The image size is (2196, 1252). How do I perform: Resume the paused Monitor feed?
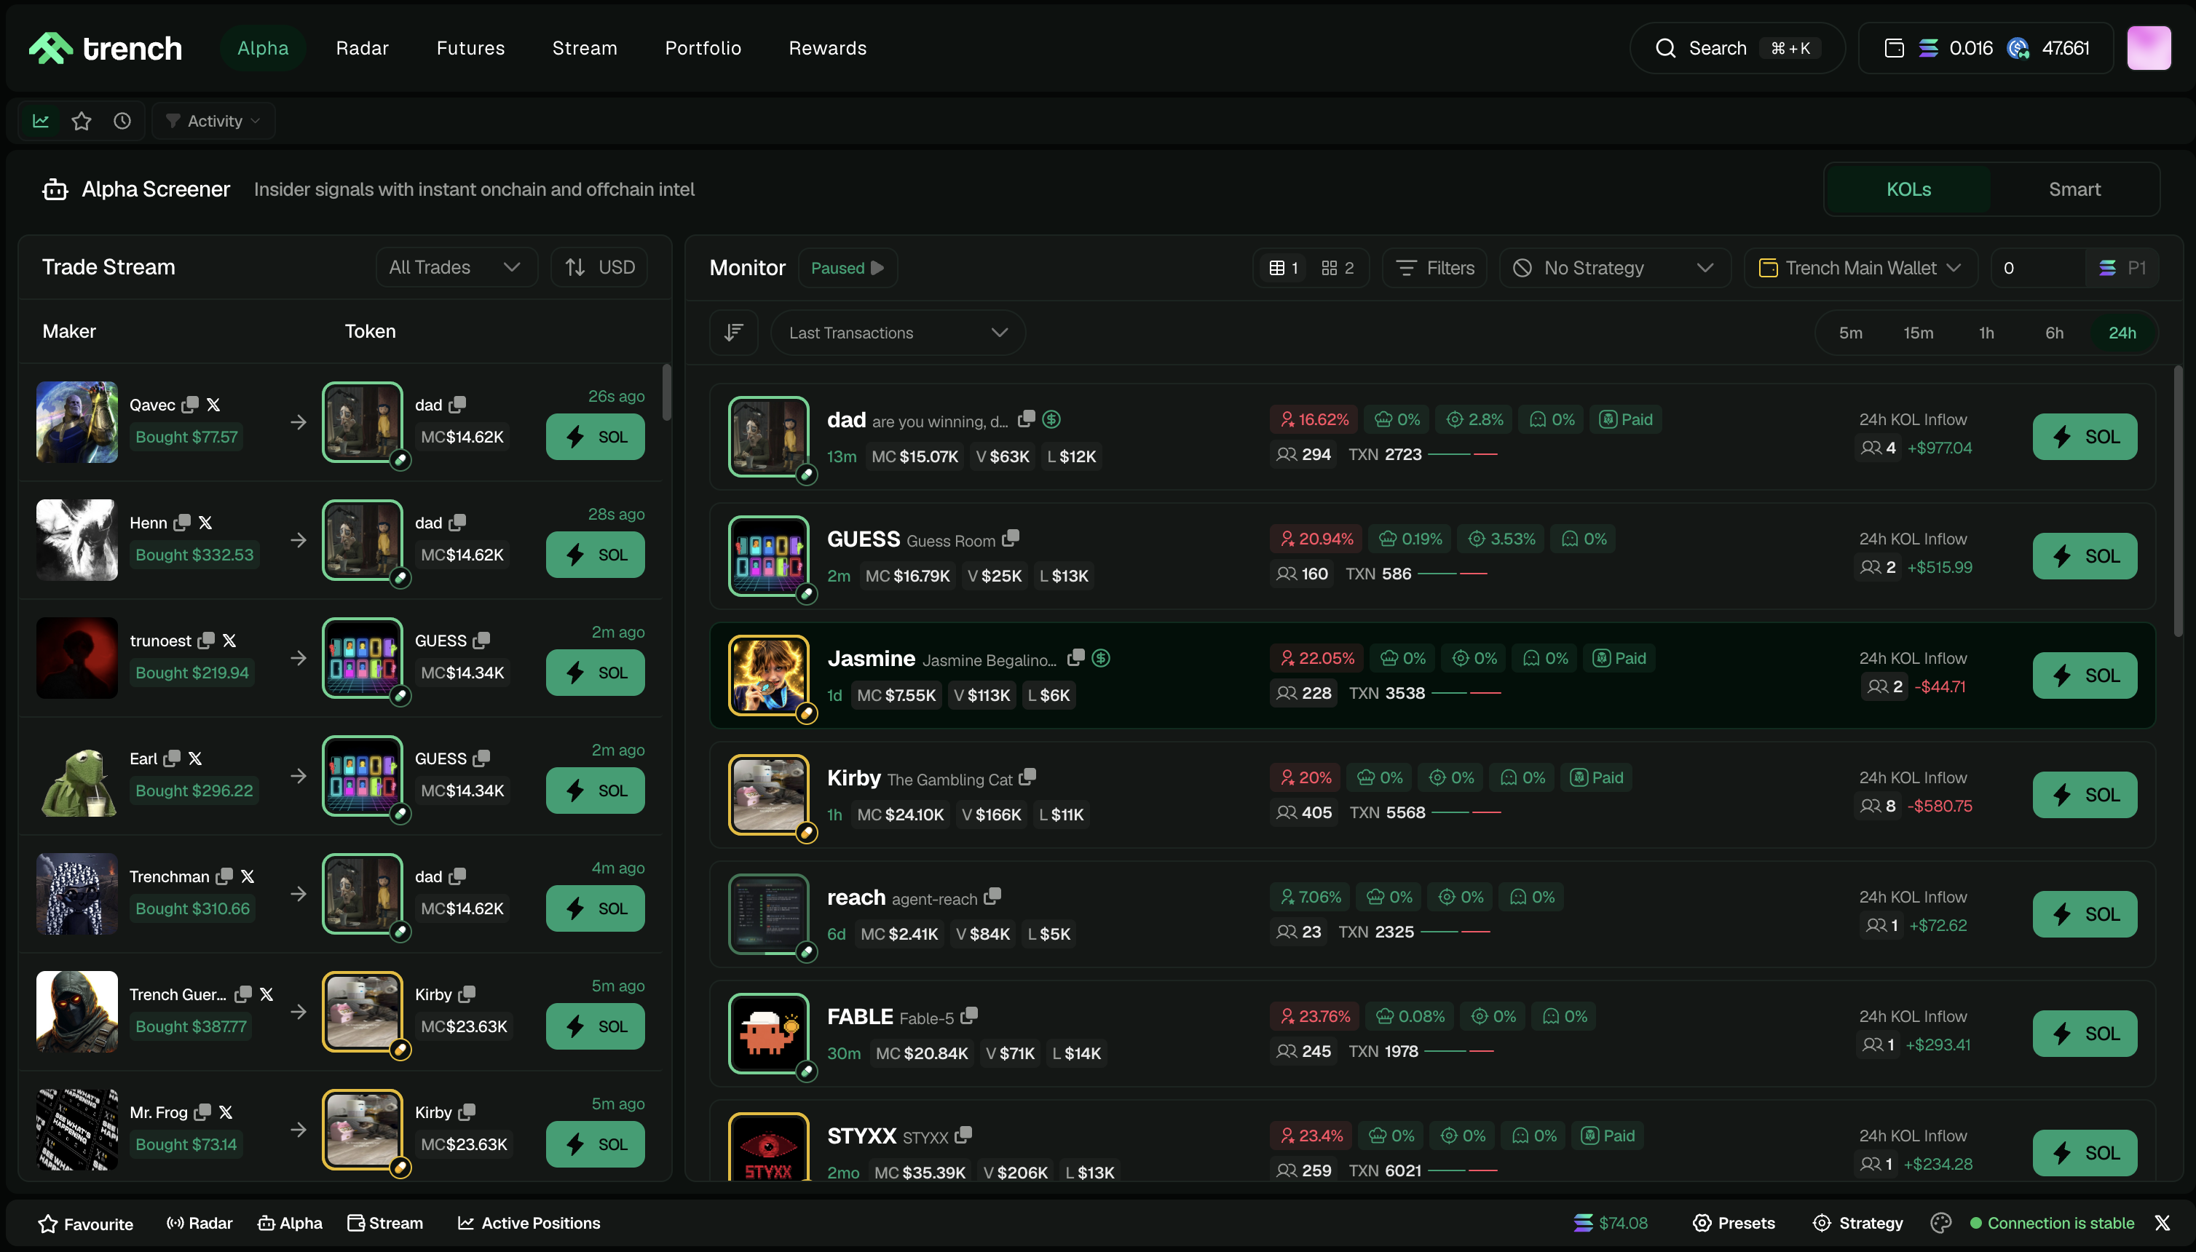[848, 269]
